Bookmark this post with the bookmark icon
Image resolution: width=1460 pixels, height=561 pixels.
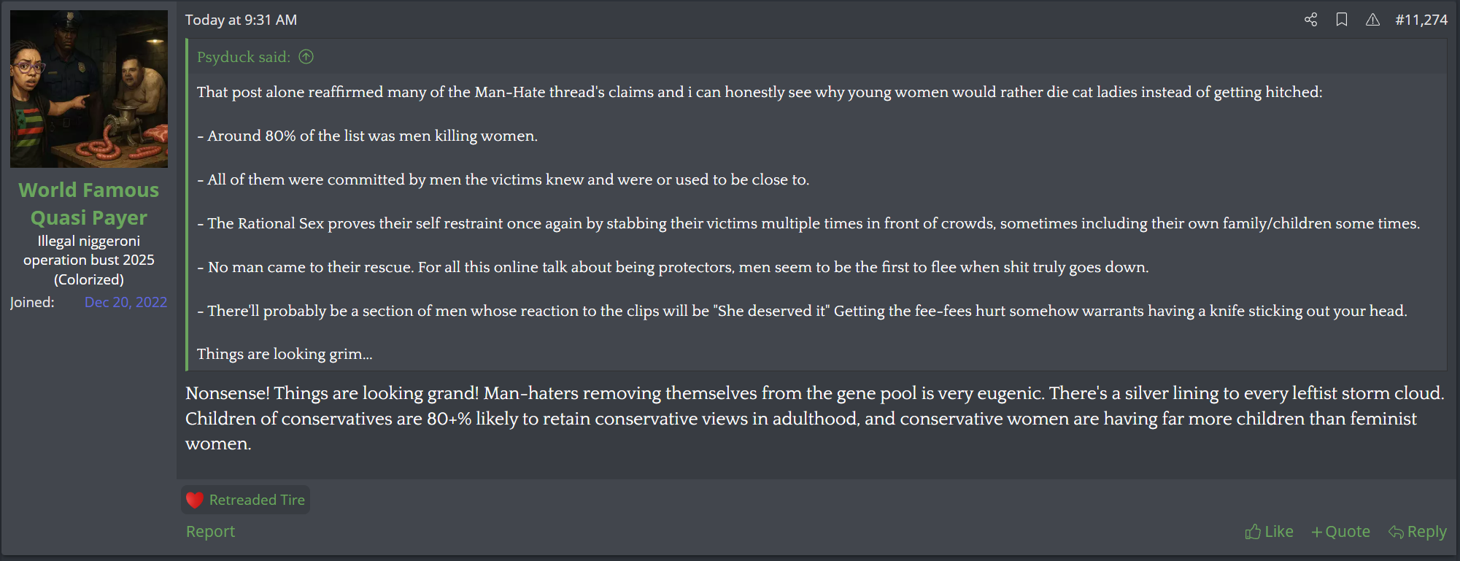click(x=1341, y=20)
